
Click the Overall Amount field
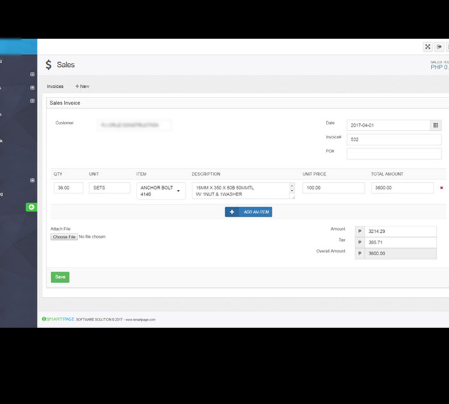click(401, 254)
